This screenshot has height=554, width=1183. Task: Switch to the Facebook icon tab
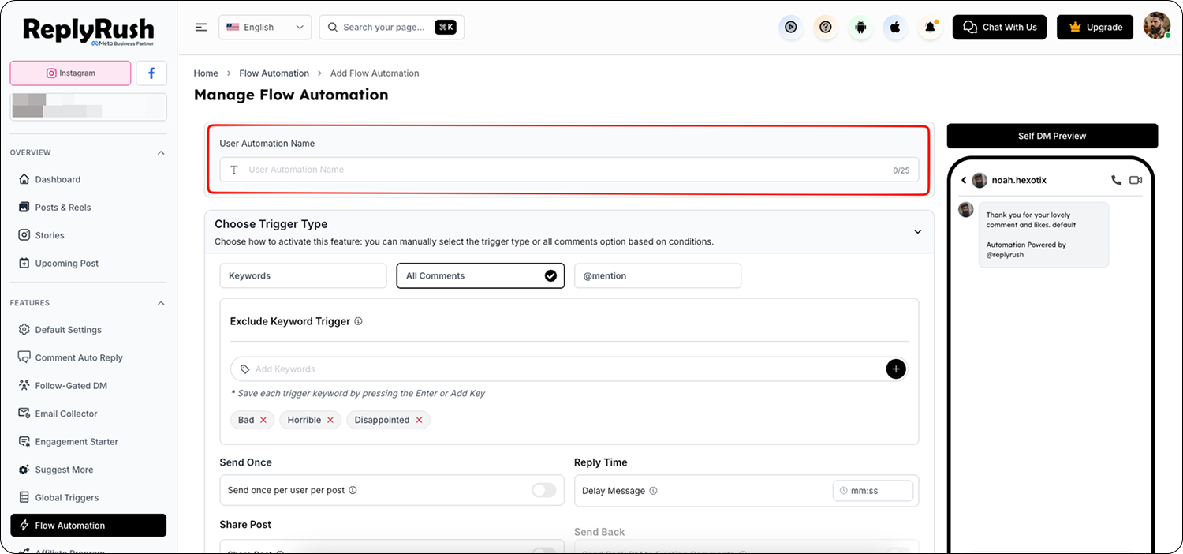[x=151, y=73]
